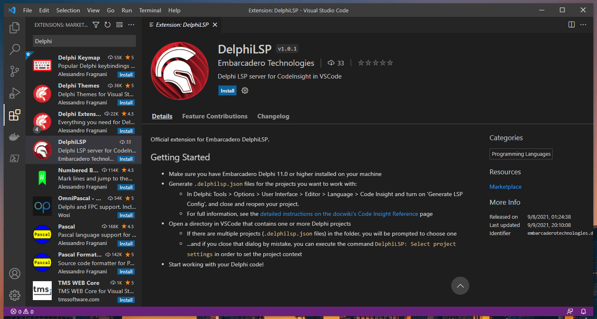Switch to the Details tab
The width and height of the screenshot is (597, 319).
pyautogui.click(x=162, y=116)
